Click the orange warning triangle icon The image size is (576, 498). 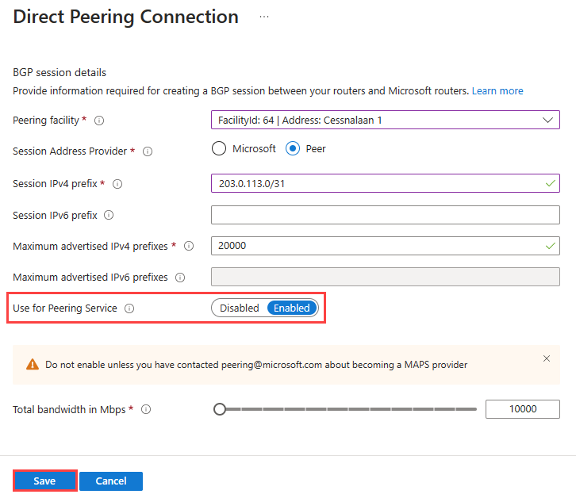(x=33, y=364)
